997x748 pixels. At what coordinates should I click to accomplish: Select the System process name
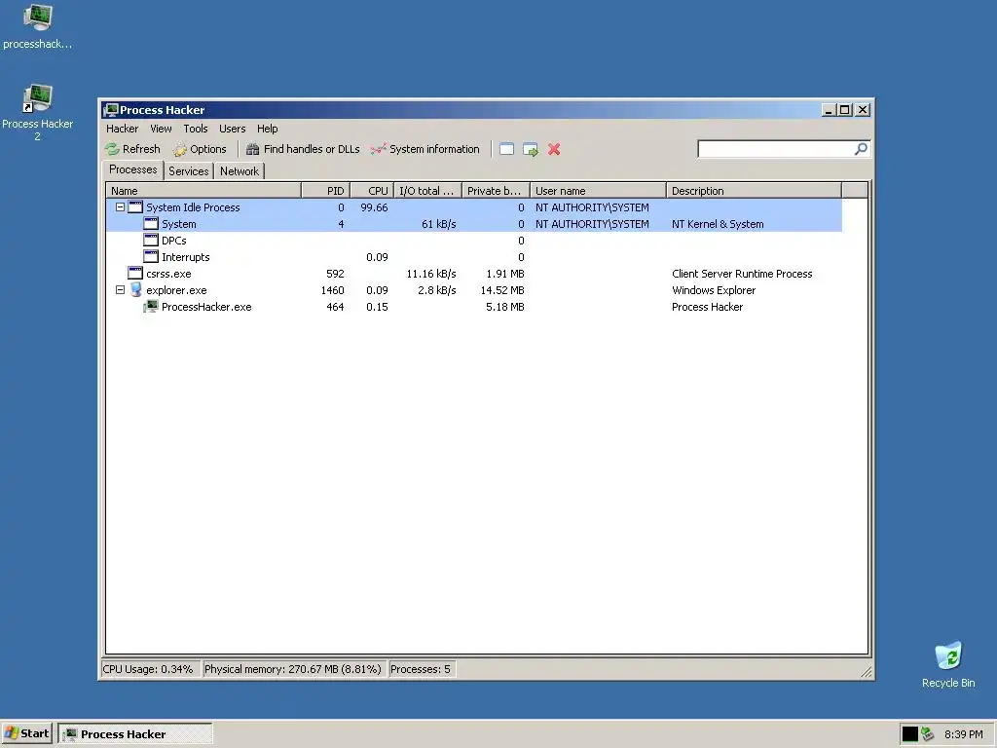[x=179, y=224]
